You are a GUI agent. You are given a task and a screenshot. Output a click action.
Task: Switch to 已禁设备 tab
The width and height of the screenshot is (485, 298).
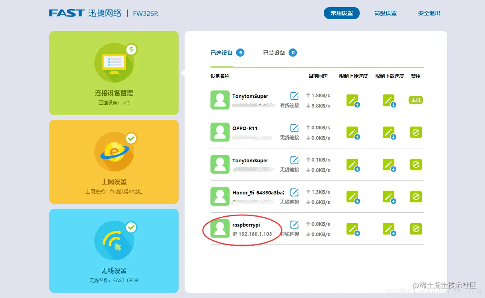pyautogui.click(x=274, y=53)
